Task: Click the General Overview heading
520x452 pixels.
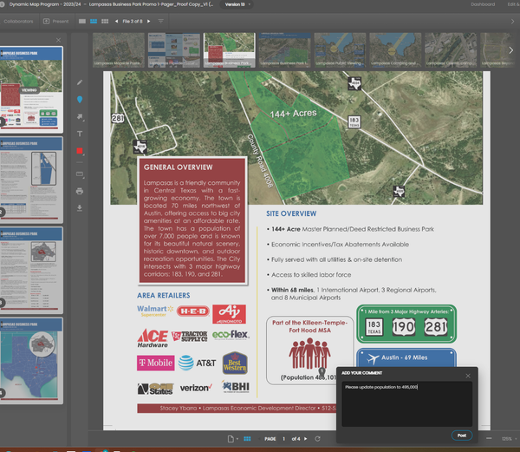Action: point(178,167)
